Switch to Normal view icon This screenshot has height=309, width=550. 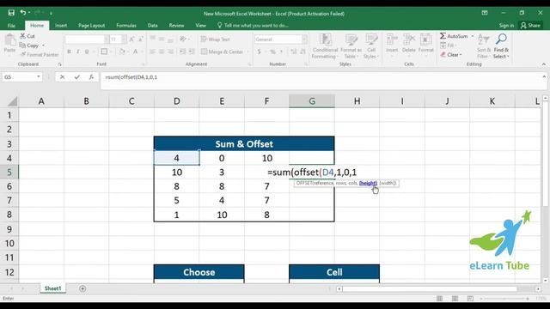[x=439, y=299]
